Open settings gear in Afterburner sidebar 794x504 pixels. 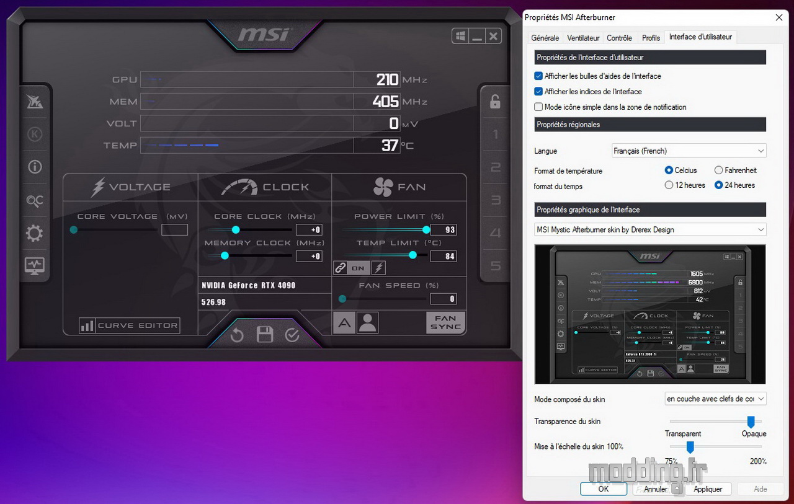35,233
